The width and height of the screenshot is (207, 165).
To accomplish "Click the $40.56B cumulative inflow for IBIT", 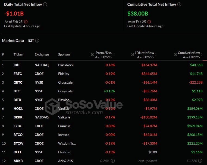I will pyautogui.click(x=196, y=65).
